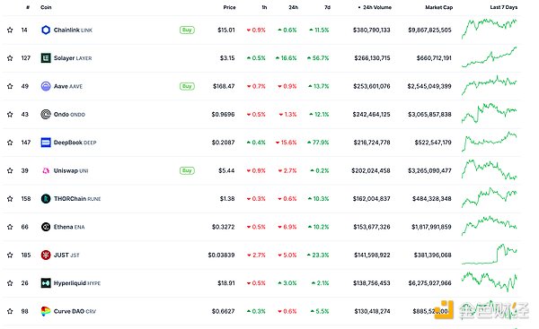
Task: Toggle favorite star for Ethena
Action: pos(10,227)
